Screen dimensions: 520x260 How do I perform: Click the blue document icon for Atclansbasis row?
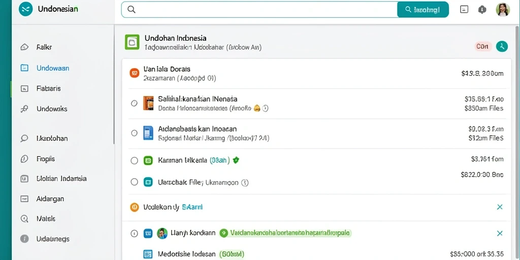[148, 133]
